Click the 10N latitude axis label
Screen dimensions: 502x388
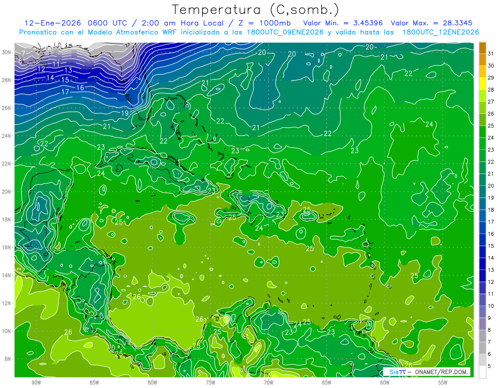7,331
